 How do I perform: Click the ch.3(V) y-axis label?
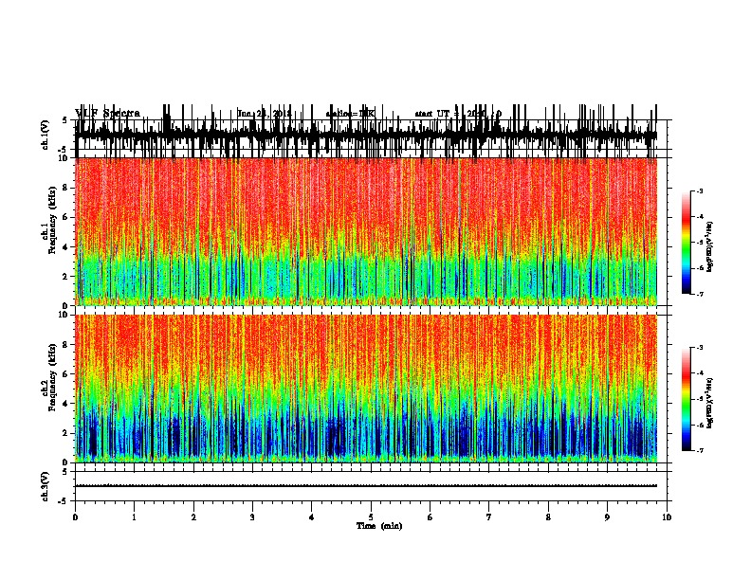pos(46,486)
